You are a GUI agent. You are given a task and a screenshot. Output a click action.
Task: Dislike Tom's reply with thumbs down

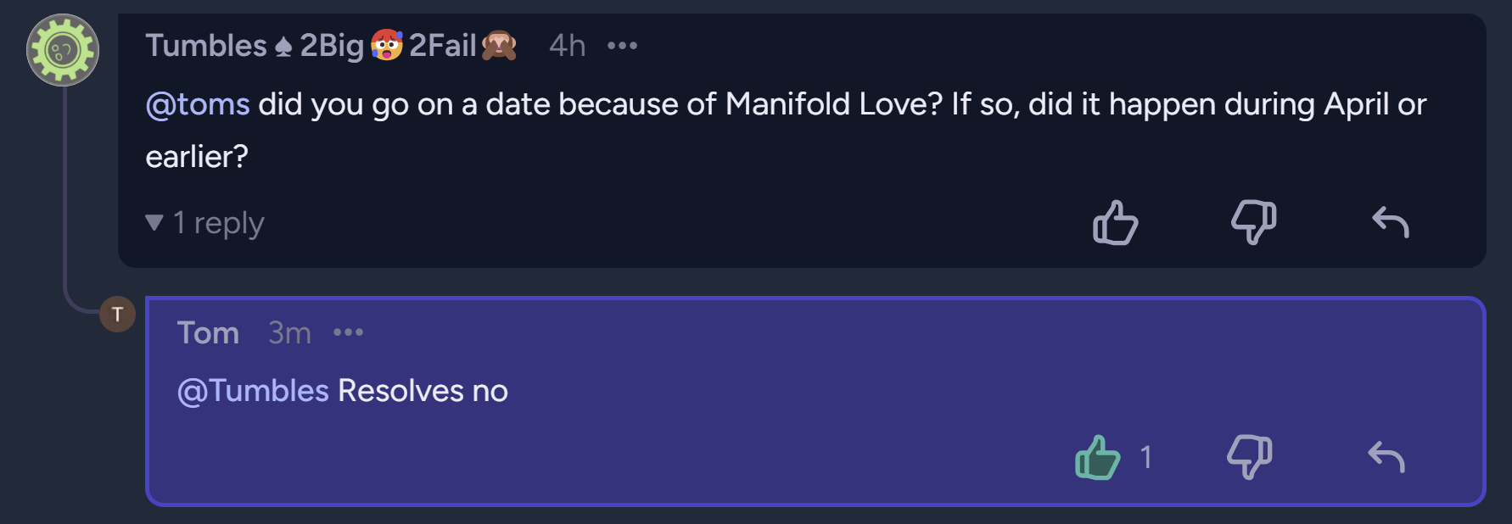click(1249, 458)
